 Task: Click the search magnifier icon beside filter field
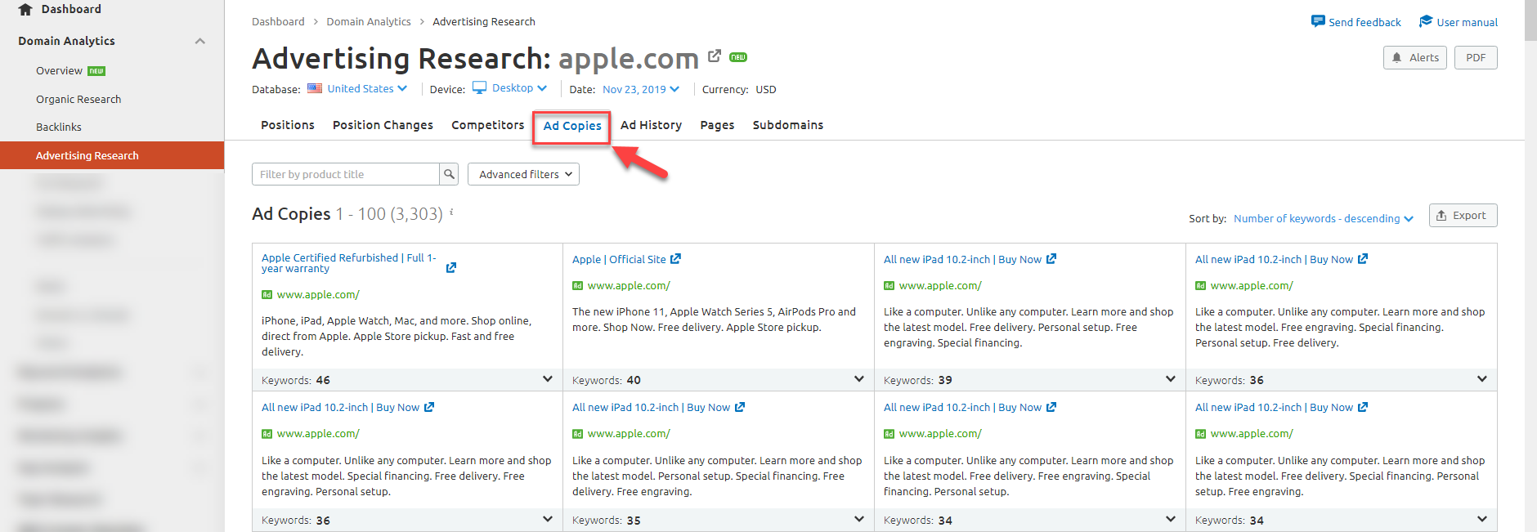pyautogui.click(x=449, y=174)
